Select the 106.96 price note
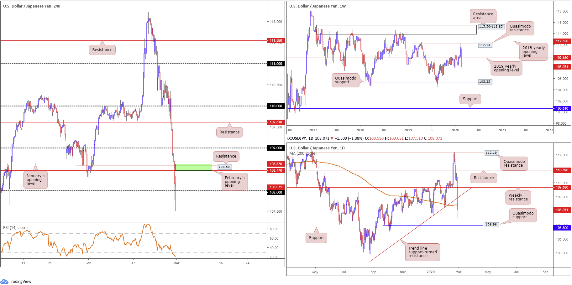Screen dimensions: 572x285 tap(491, 225)
